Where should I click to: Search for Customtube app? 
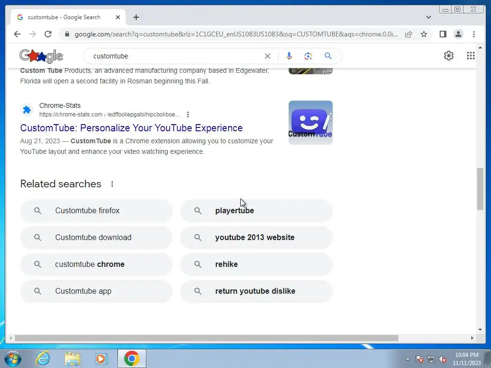pyautogui.click(x=96, y=291)
